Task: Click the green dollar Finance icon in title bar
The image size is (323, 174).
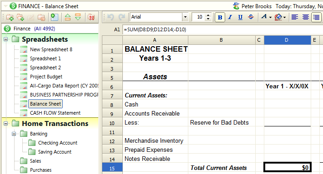Action: point(13,6)
